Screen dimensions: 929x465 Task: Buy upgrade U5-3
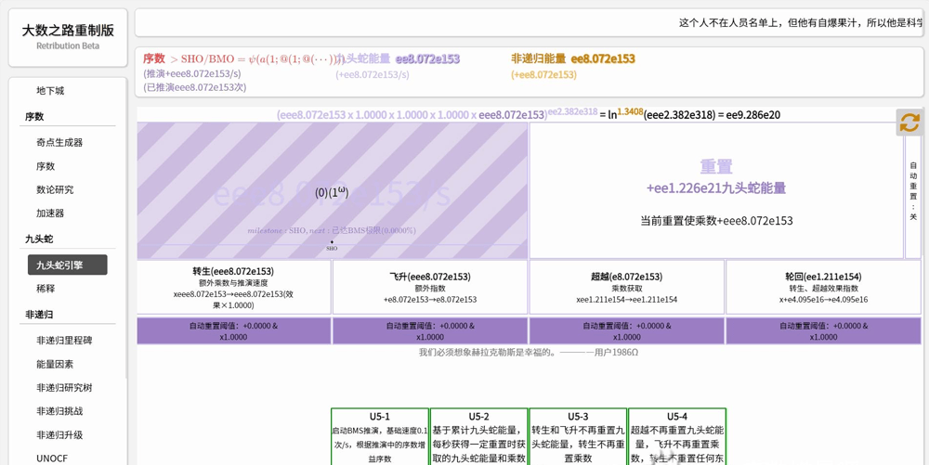(x=578, y=436)
